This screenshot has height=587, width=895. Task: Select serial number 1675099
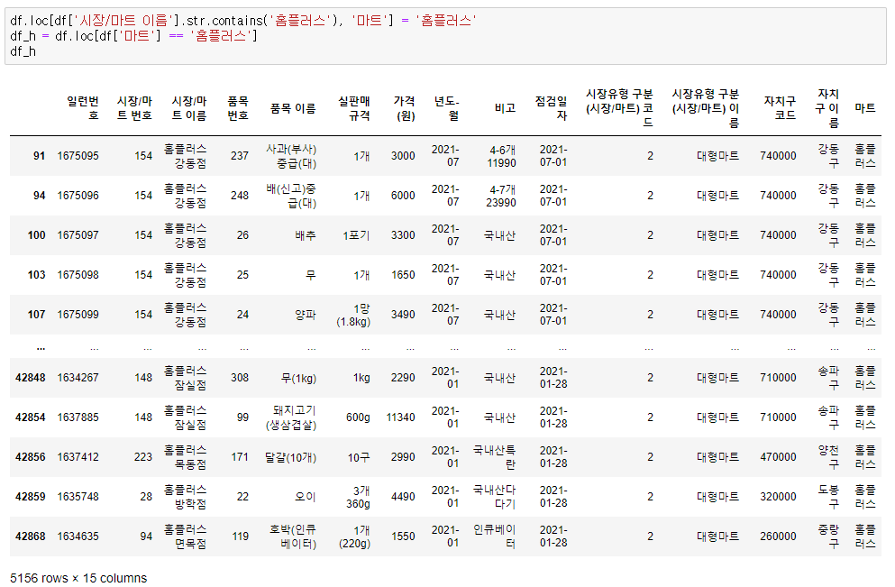(78, 315)
